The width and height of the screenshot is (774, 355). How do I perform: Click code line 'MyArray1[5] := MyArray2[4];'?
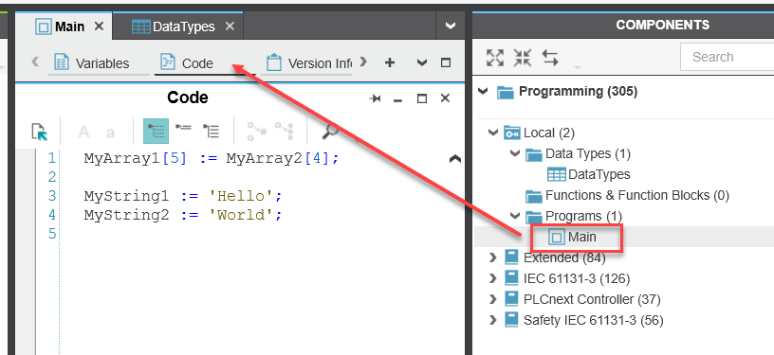212,158
